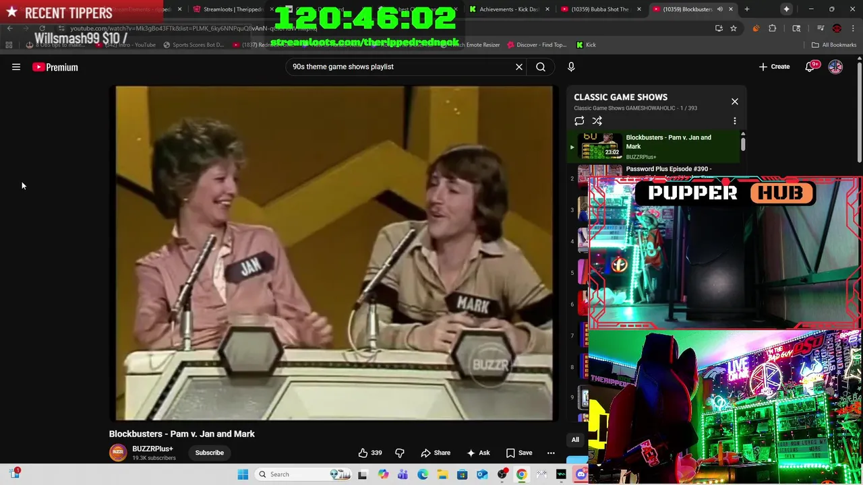Screen dimensions: 863x485
Task: Run search with the magnifier button
Action: point(541,67)
